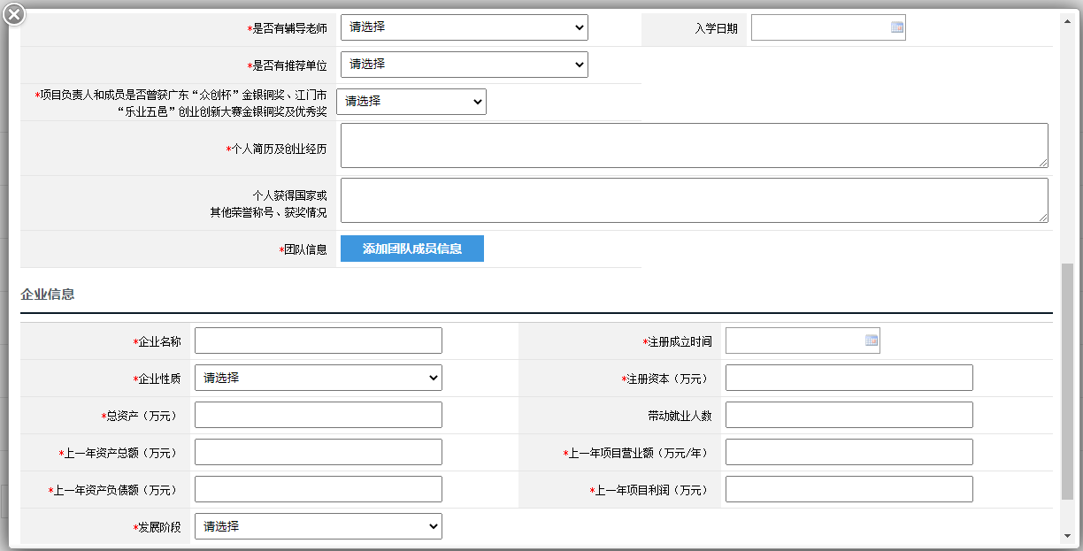Click the 入学日期 date input field

(x=828, y=27)
